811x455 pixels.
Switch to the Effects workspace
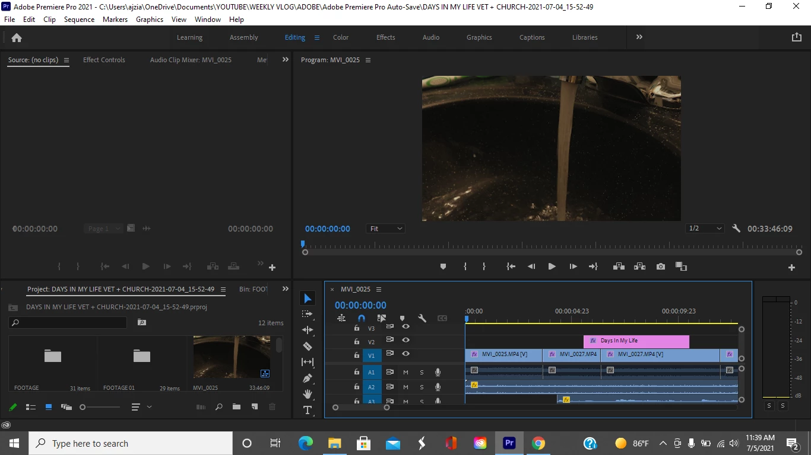click(385, 37)
